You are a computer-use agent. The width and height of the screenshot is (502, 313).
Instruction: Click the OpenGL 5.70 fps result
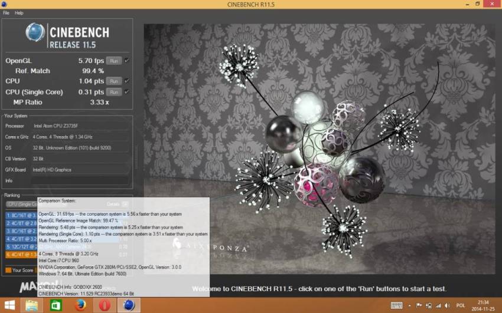pyautogui.click(x=91, y=61)
